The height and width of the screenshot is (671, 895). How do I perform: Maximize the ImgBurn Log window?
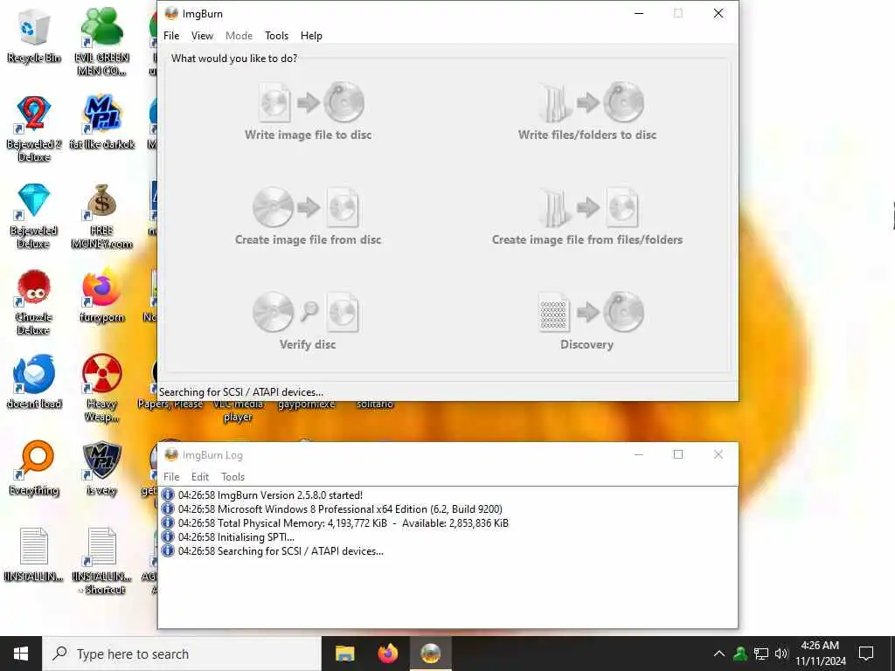[x=678, y=454]
